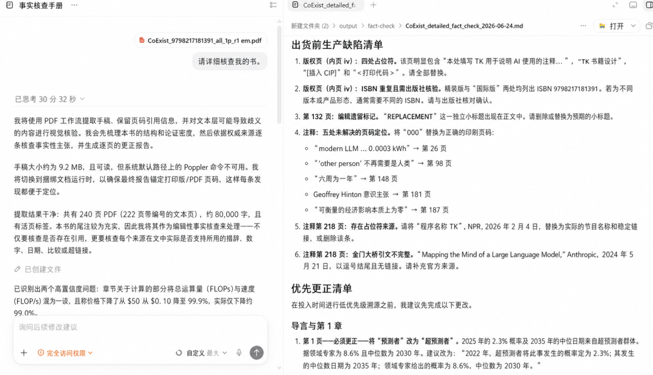The height and width of the screenshot is (375, 653).
Task: Add a new tab with plus button
Action: pos(373,5)
